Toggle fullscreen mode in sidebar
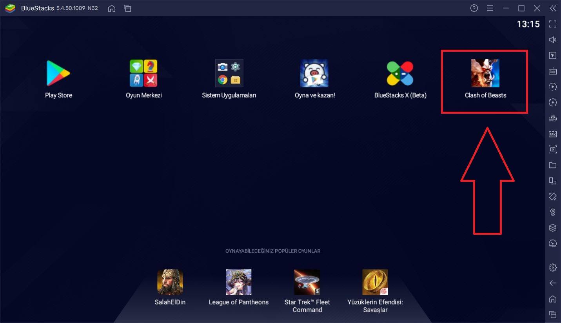 tap(553, 24)
